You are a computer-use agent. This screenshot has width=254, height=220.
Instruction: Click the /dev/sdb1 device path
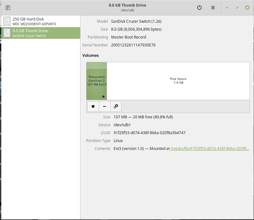point(122,125)
